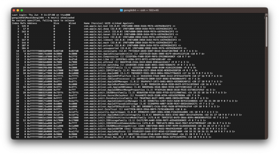
Task: Minimize the Terminal window with the yellow button
Action: click(x=18, y=10)
